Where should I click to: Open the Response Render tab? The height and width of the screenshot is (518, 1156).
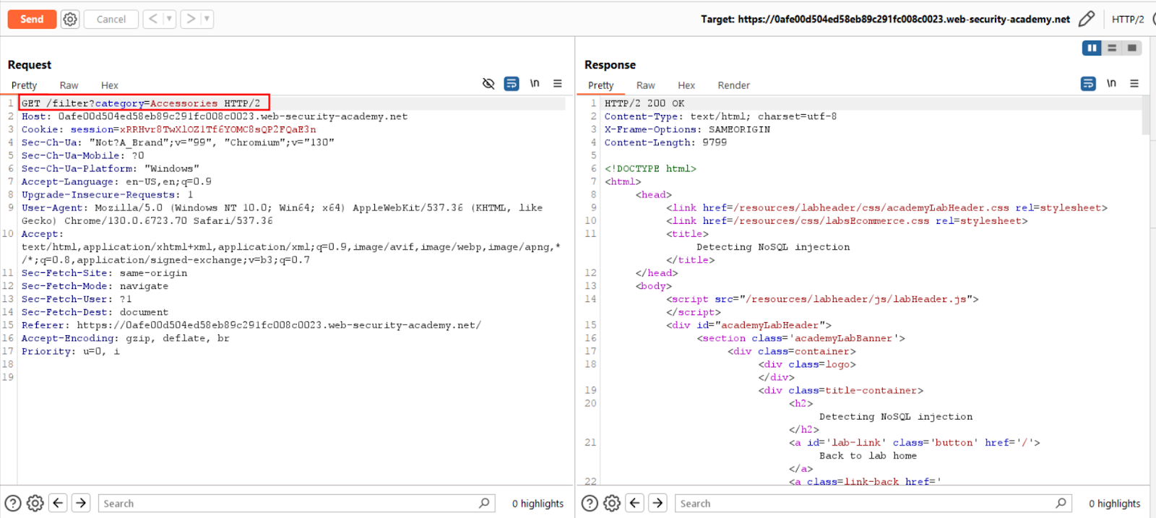733,85
